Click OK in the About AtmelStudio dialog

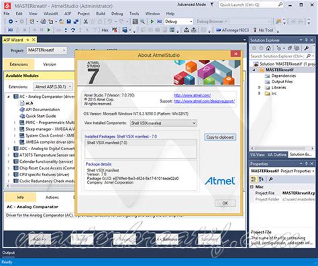tap(225, 203)
